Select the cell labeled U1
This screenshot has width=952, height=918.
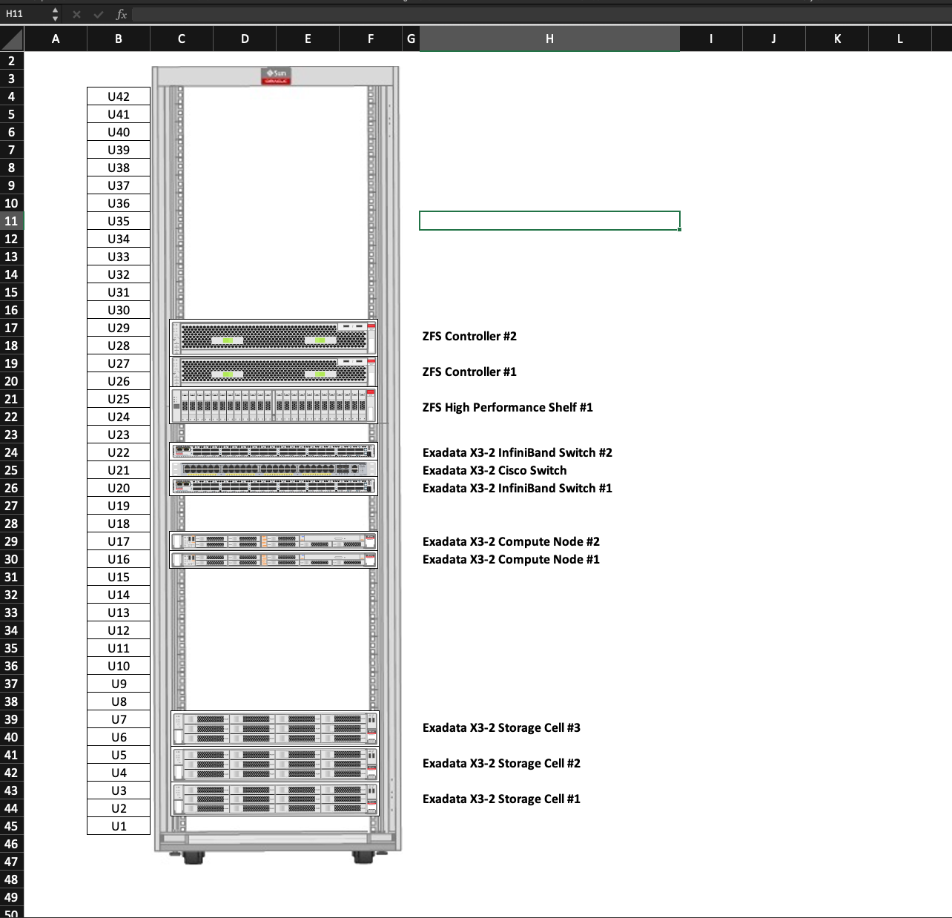(119, 826)
